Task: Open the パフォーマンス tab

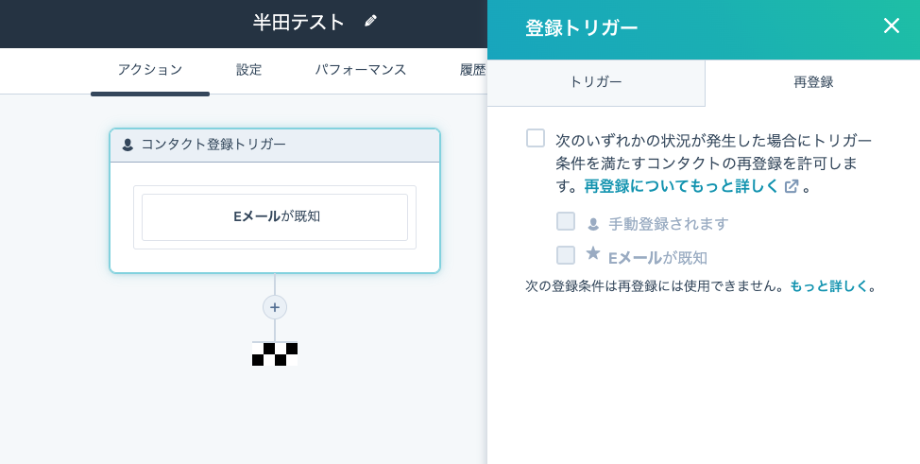Action: pyautogui.click(x=361, y=70)
